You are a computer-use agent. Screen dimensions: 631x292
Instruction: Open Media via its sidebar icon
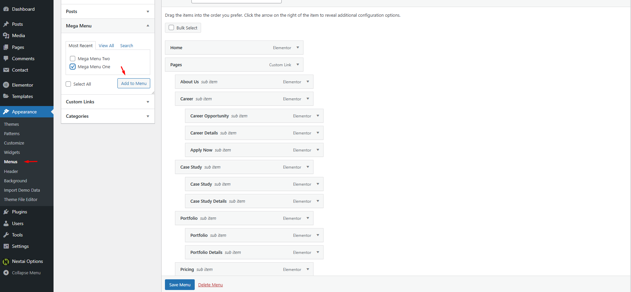point(6,35)
